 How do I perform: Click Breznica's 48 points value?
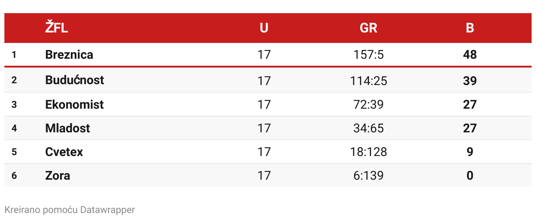coord(470,55)
